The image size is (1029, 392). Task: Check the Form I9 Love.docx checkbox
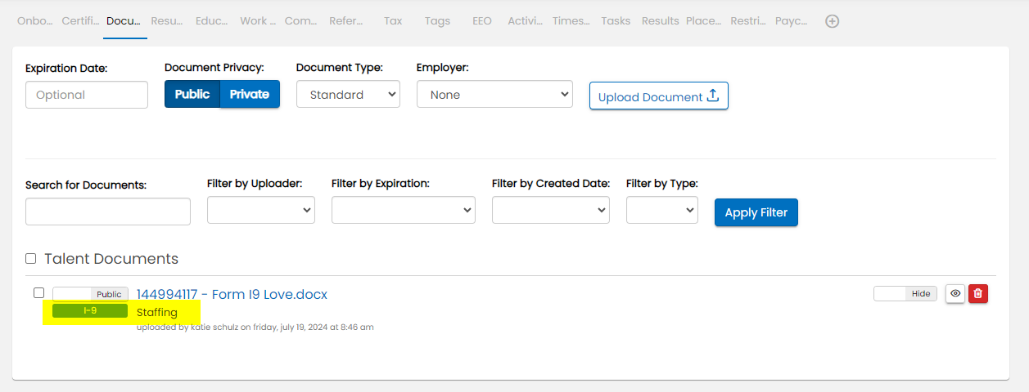pos(38,292)
